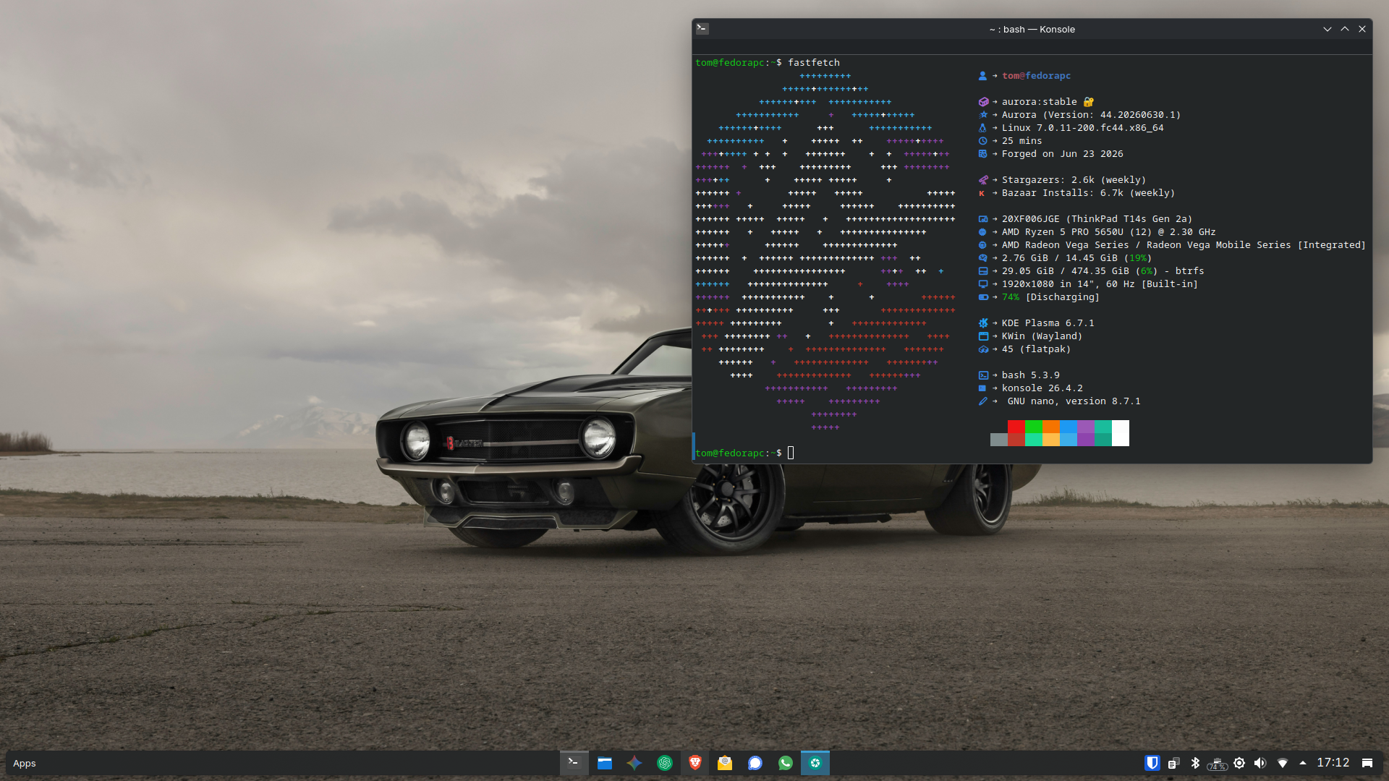Click the battery icon beside 74% line

point(982,297)
